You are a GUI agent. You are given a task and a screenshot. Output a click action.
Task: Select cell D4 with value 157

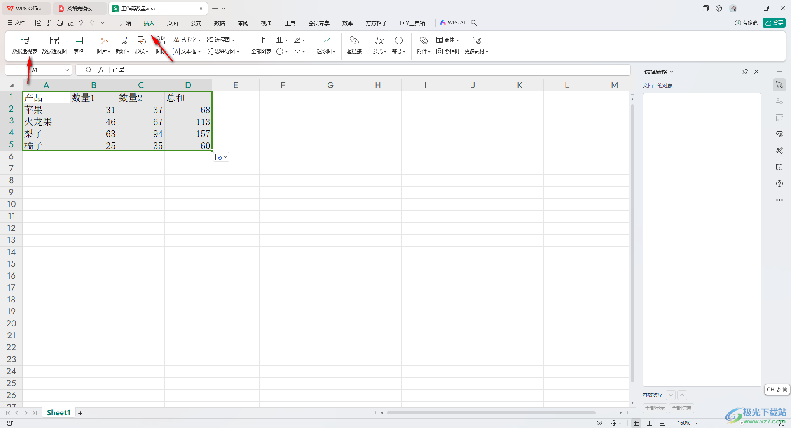188,134
